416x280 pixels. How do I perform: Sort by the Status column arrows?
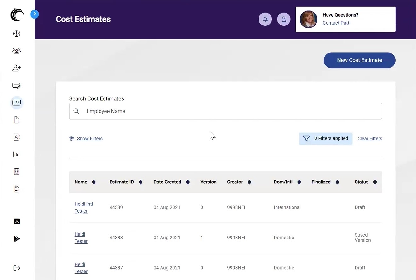pyautogui.click(x=375, y=182)
